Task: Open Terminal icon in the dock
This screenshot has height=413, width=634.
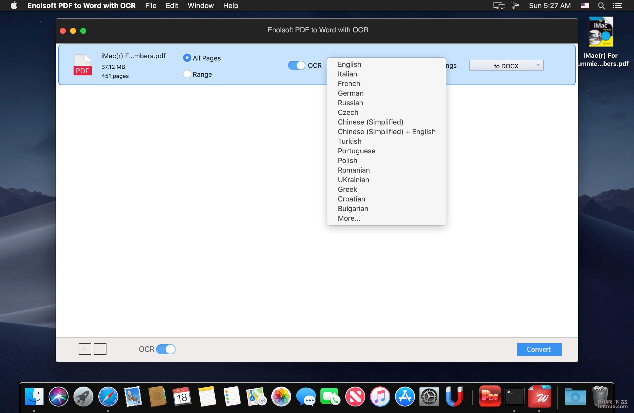Action: coord(514,396)
